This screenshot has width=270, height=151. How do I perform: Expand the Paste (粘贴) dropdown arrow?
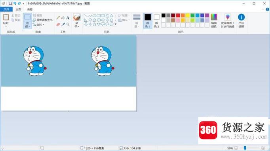(x=6, y=26)
